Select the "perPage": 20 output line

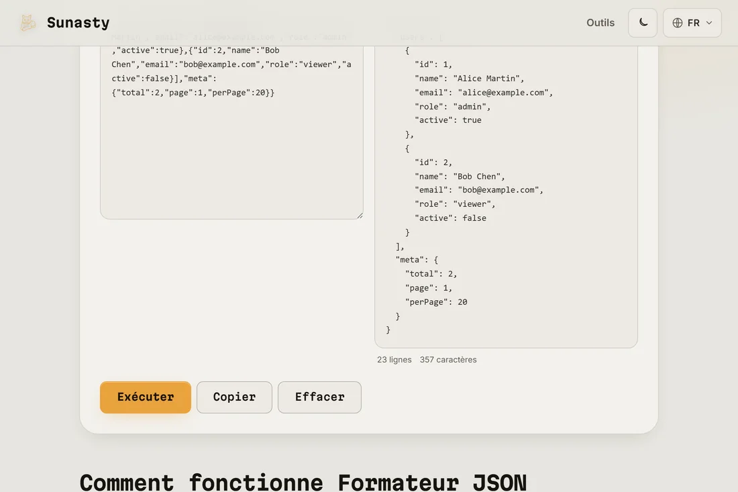436,302
